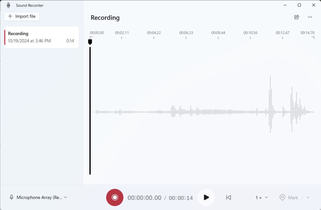Start recording with the red record button
The image size is (321, 210).
pyautogui.click(x=115, y=197)
